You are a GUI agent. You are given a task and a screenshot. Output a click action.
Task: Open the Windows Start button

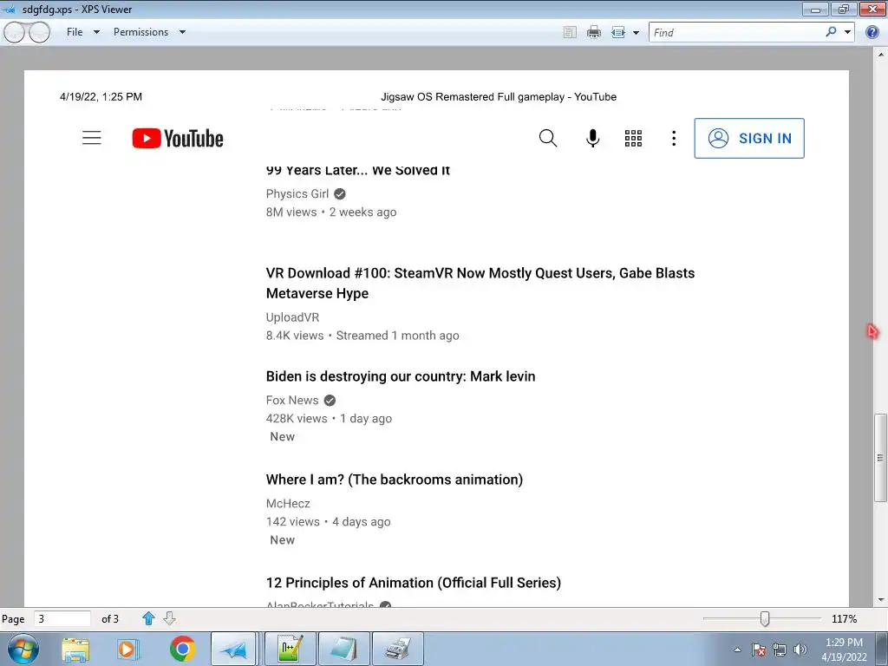click(x=23, y=649)
